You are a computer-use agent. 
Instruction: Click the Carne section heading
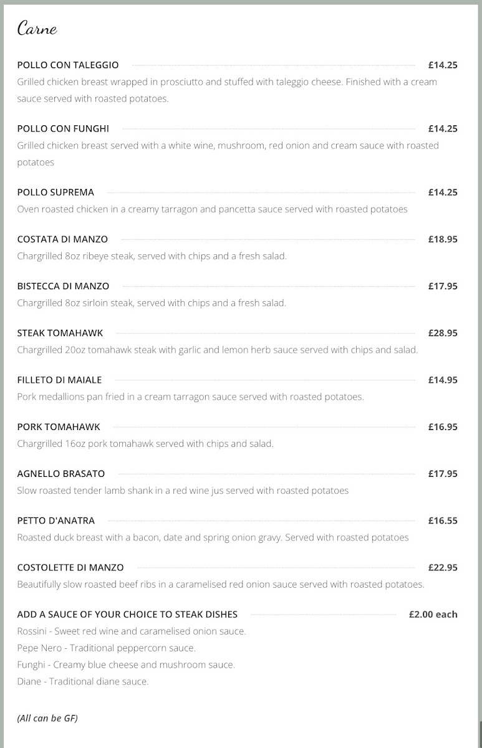click(x=37, y=29)
